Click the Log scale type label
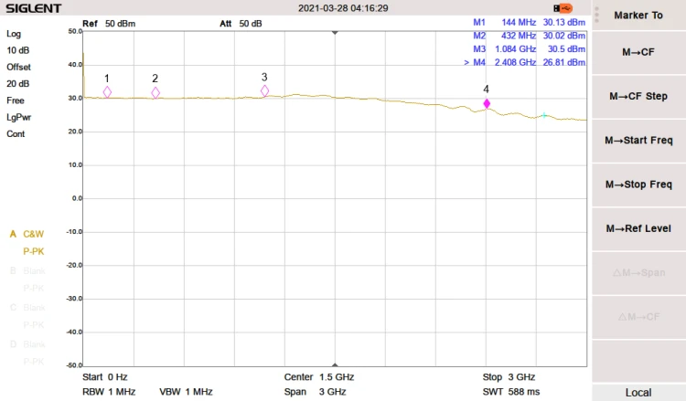Image resolution: width=686 pixels, height=401 pixels. click(x=14, y=34)
